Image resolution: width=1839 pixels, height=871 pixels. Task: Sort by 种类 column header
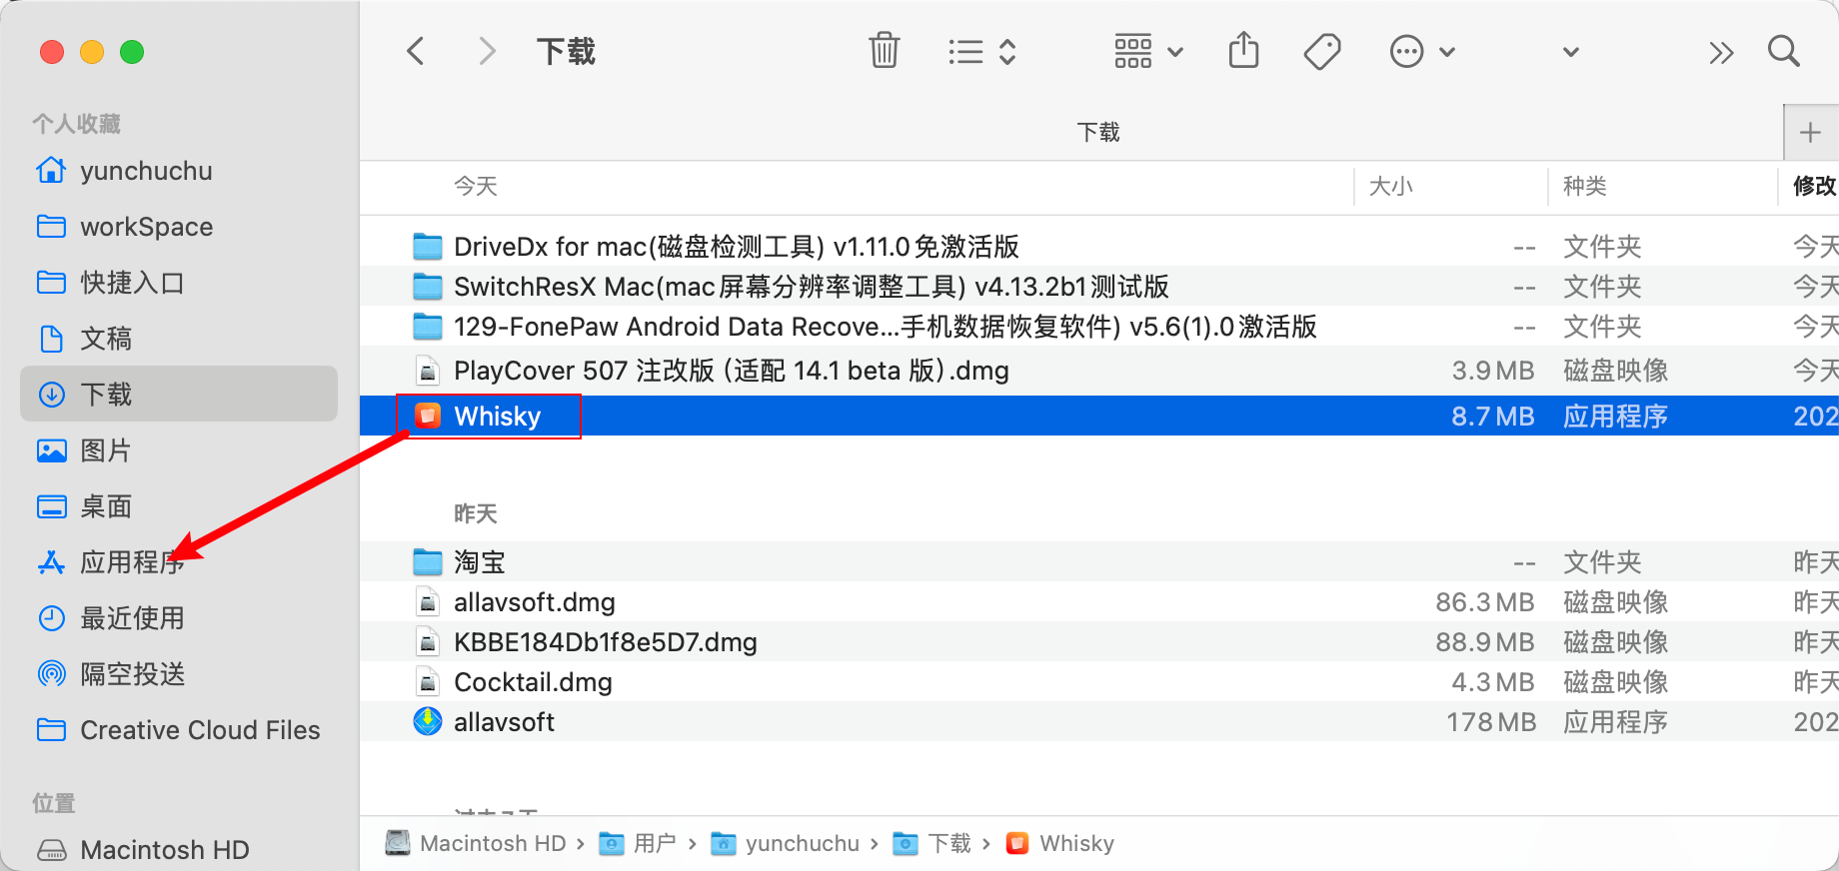click(1585, 186)
